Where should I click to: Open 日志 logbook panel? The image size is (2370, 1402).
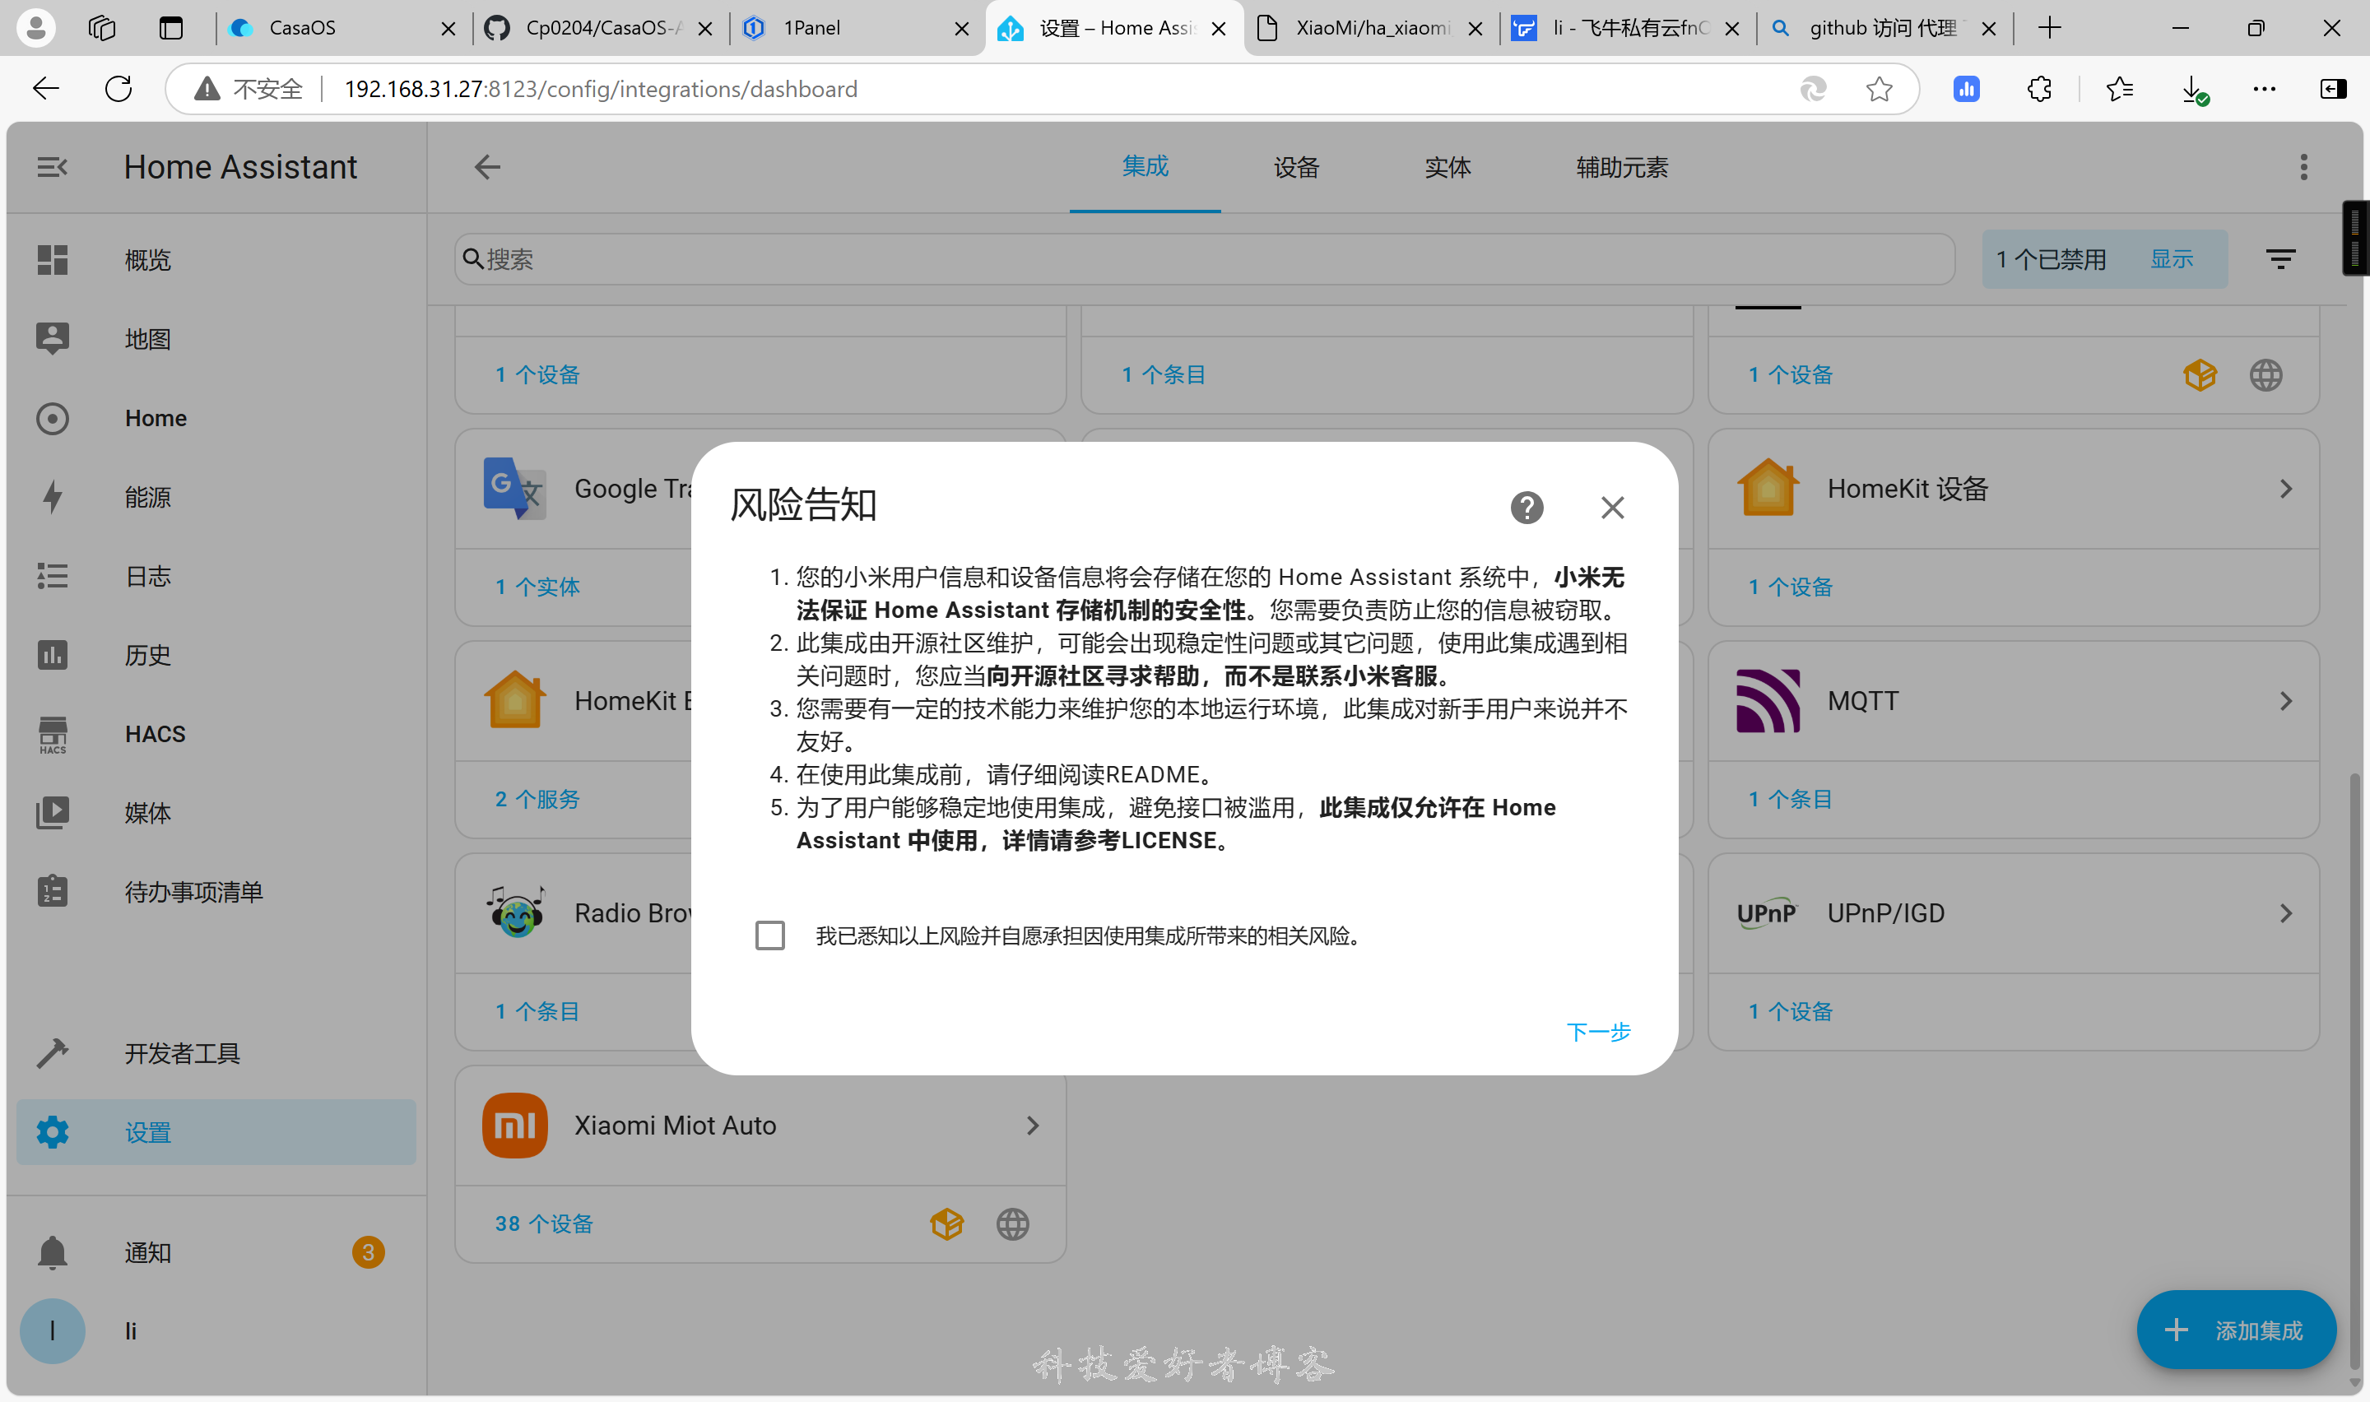pos(216,575)
